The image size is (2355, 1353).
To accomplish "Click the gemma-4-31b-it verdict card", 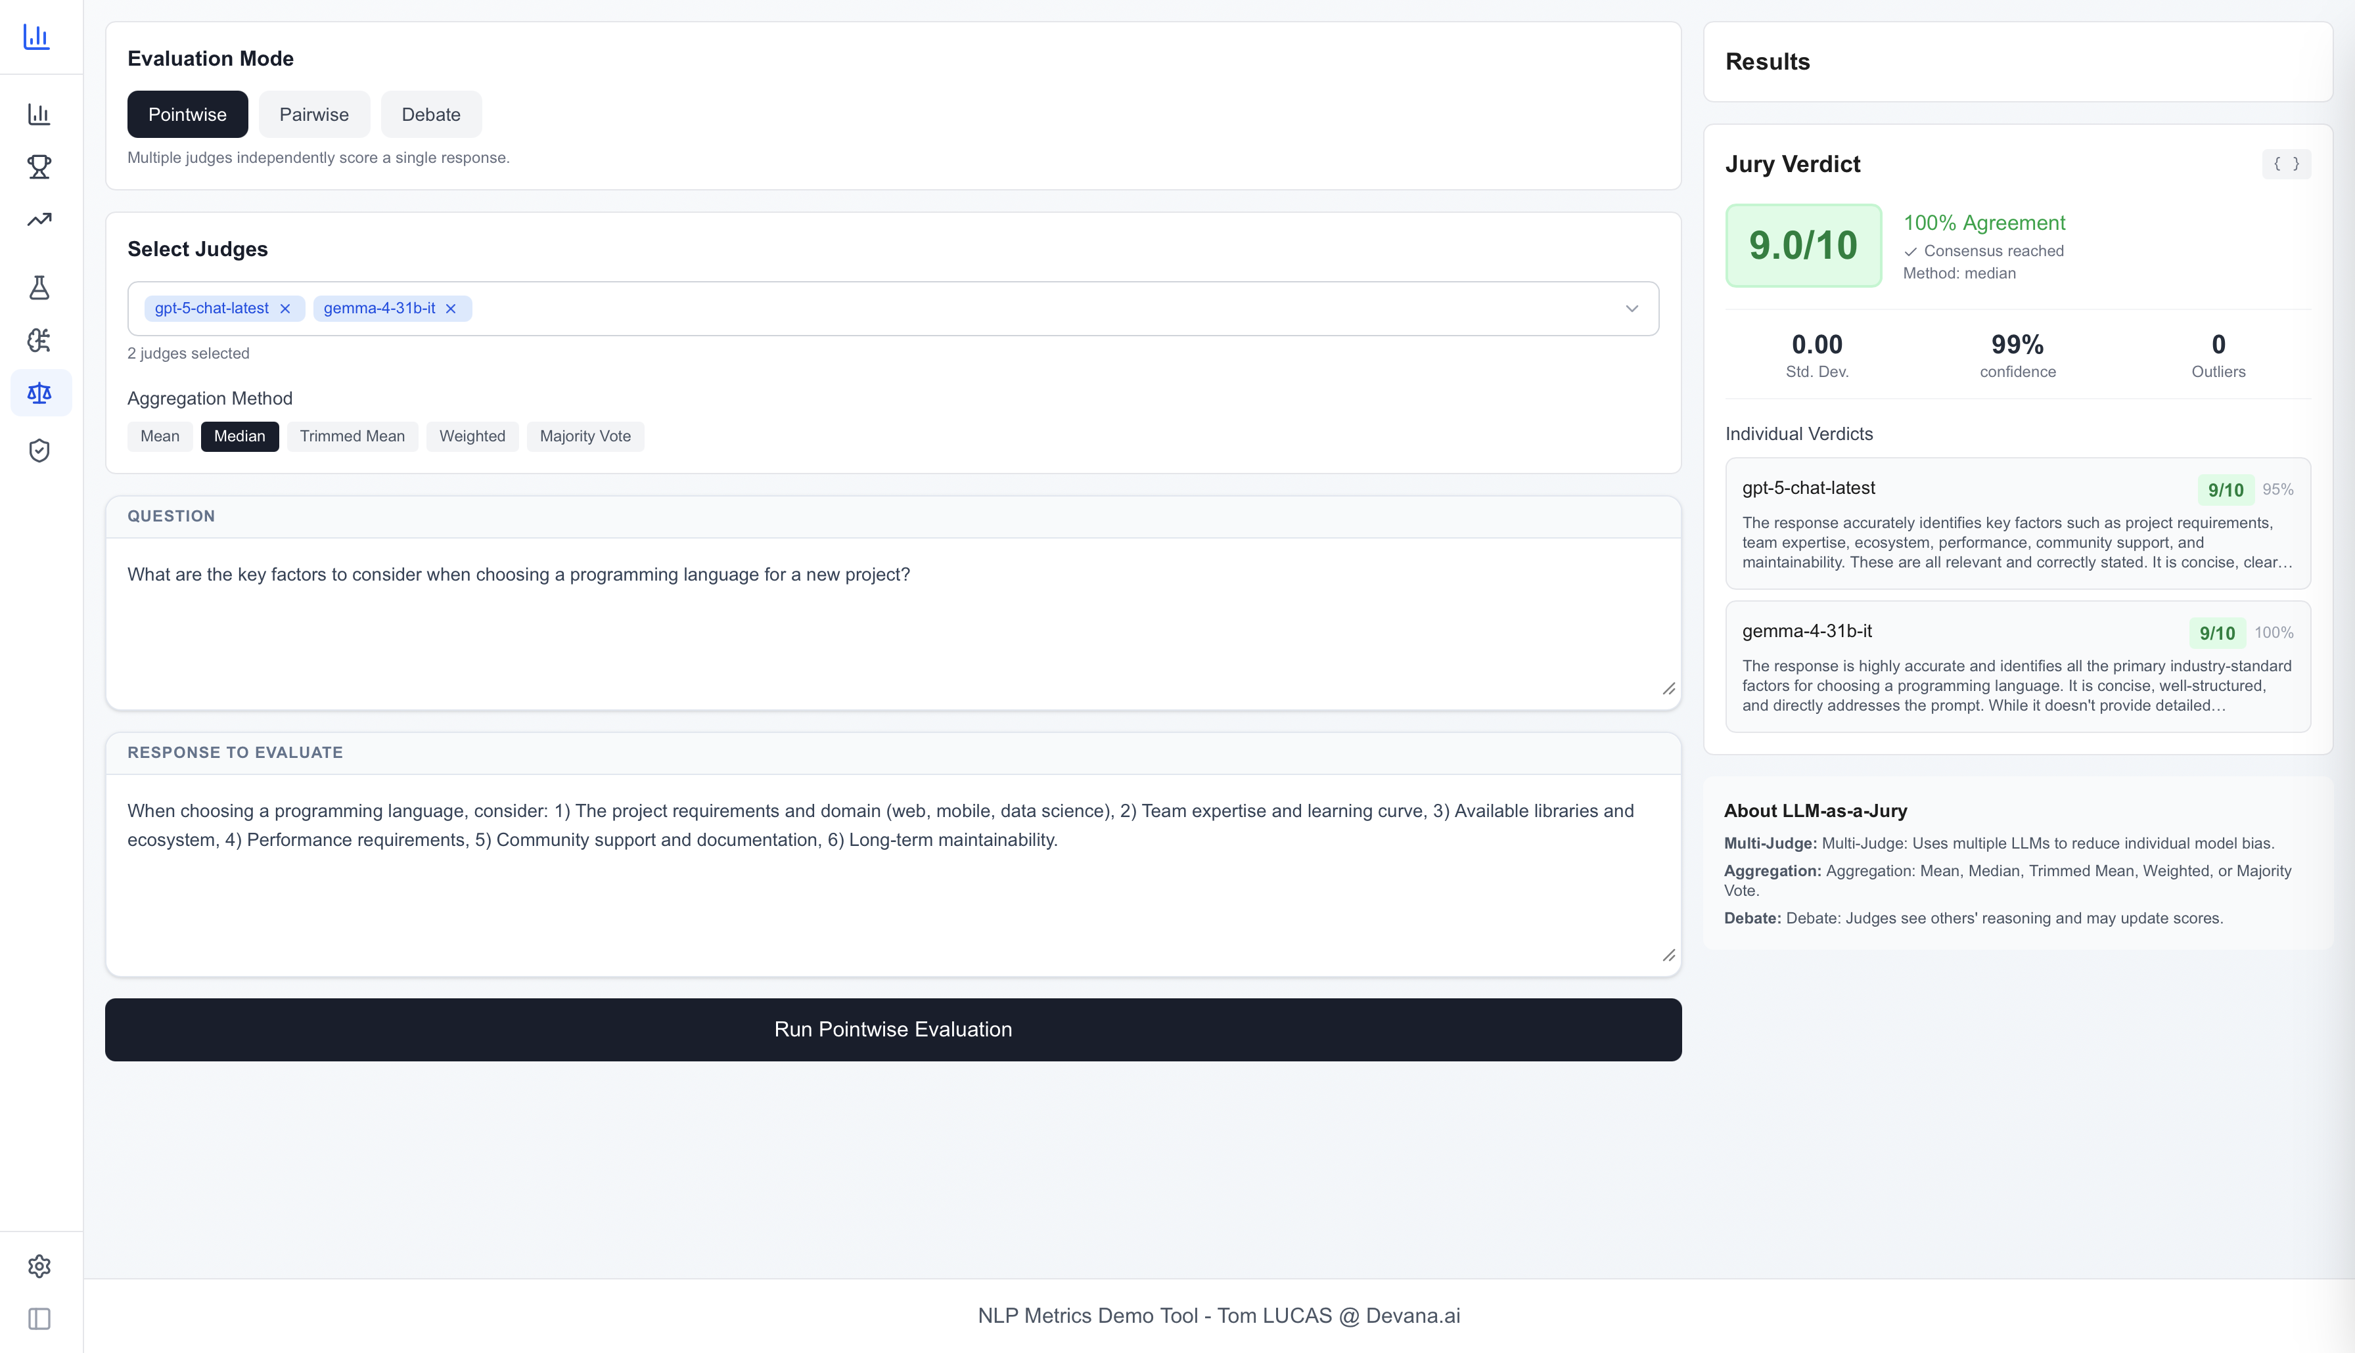I will (x=2018, y=666).
